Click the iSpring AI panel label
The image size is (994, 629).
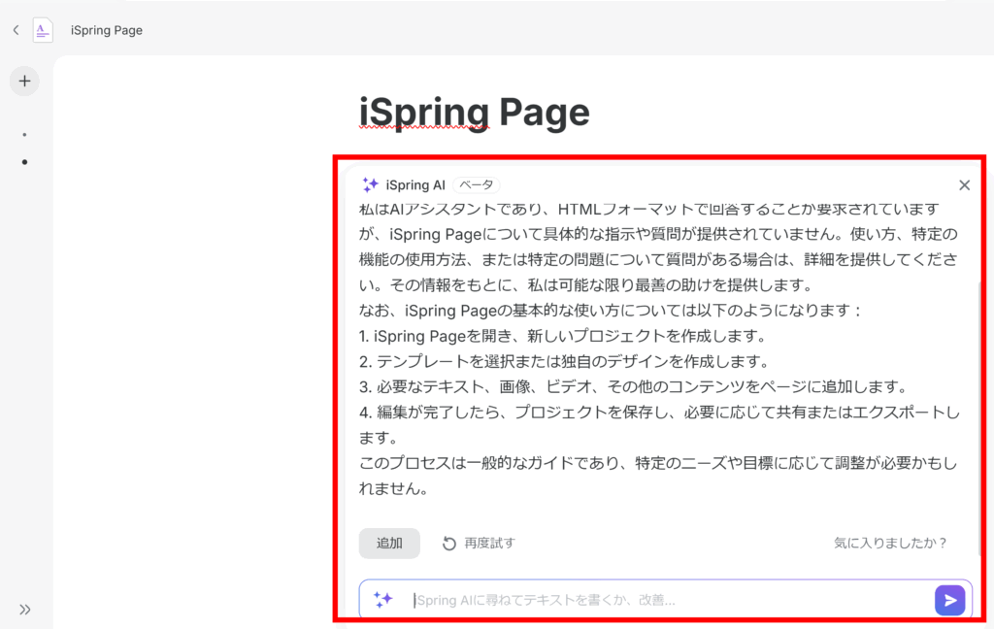click(x=415, y=184)
